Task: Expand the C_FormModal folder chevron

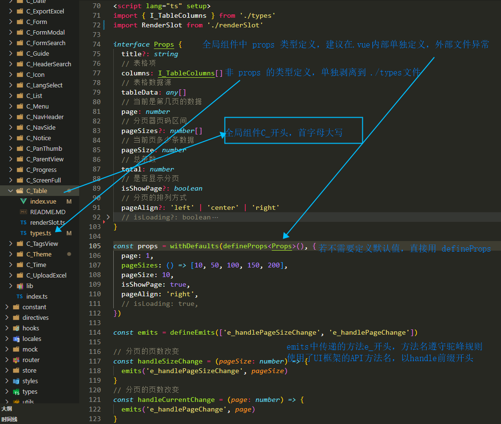Action: pos(11,32)
